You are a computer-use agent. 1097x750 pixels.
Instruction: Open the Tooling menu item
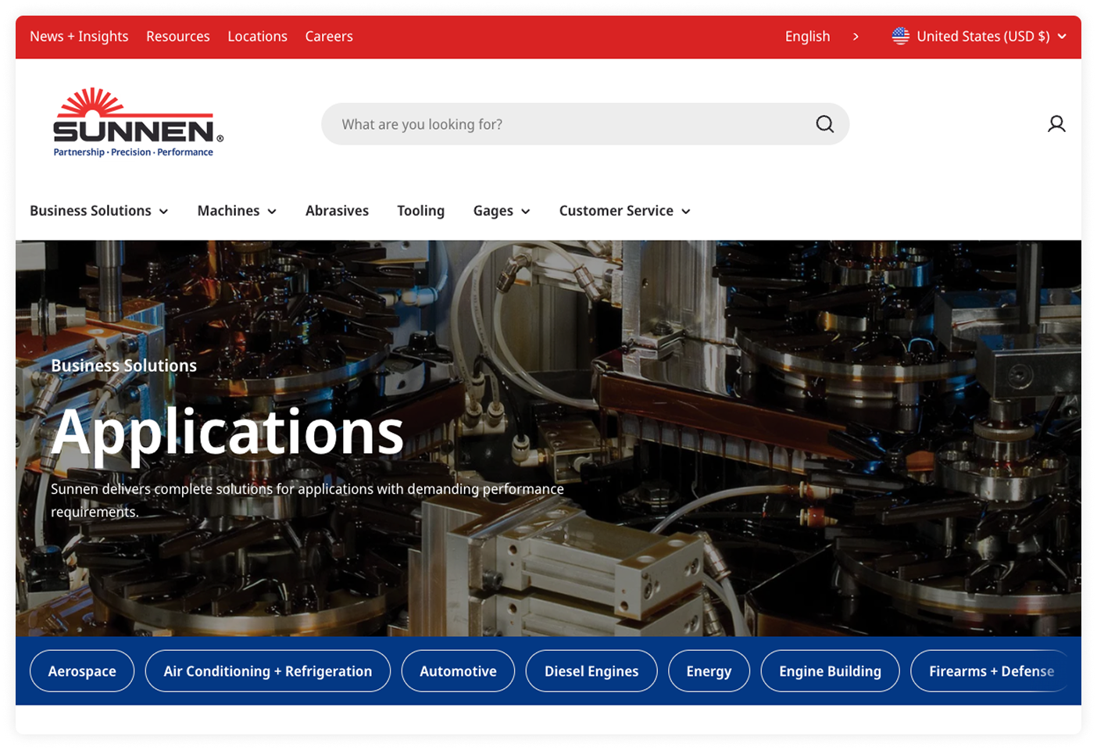point(420,211)
